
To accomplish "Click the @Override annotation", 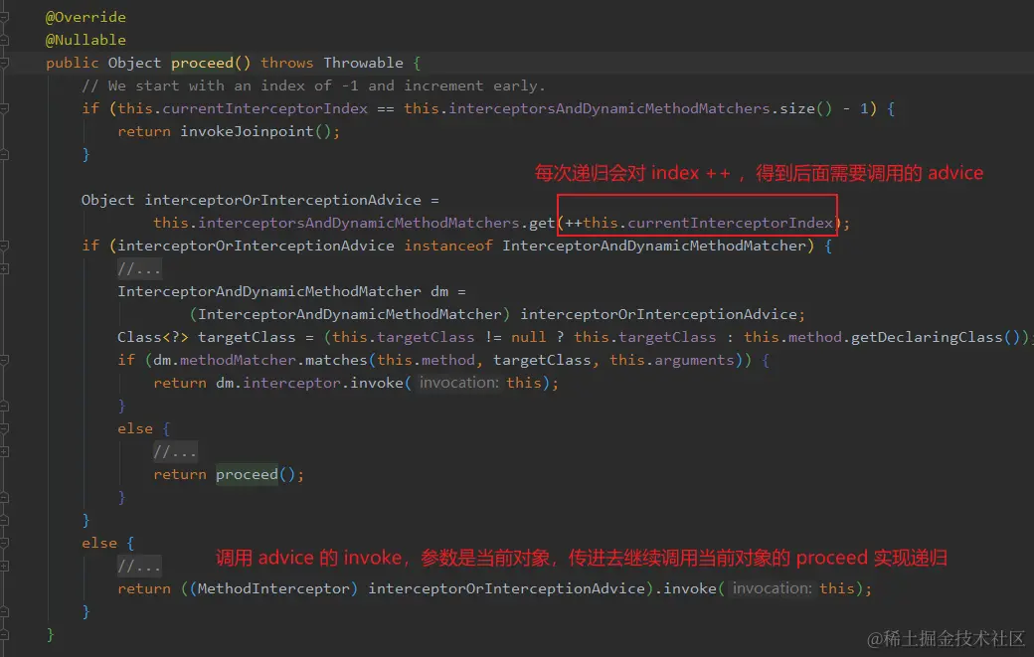I will pyautogui.click(x=86, y=16).
